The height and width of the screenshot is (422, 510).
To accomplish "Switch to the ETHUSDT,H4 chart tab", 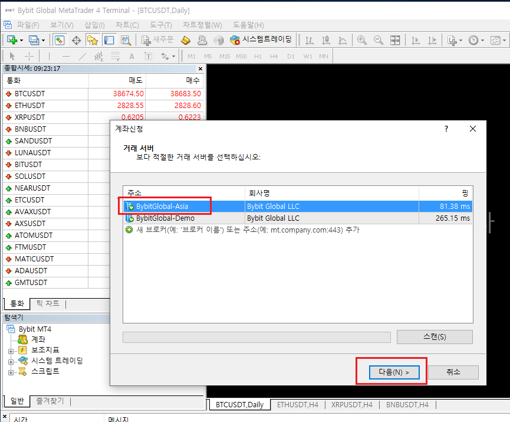I will pos(298,405).
